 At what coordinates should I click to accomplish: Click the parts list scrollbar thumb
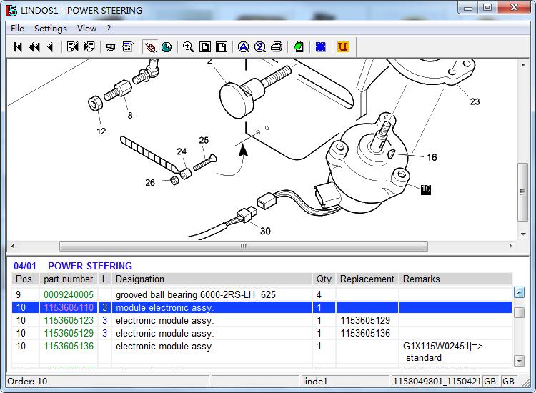tap(520, 313)
